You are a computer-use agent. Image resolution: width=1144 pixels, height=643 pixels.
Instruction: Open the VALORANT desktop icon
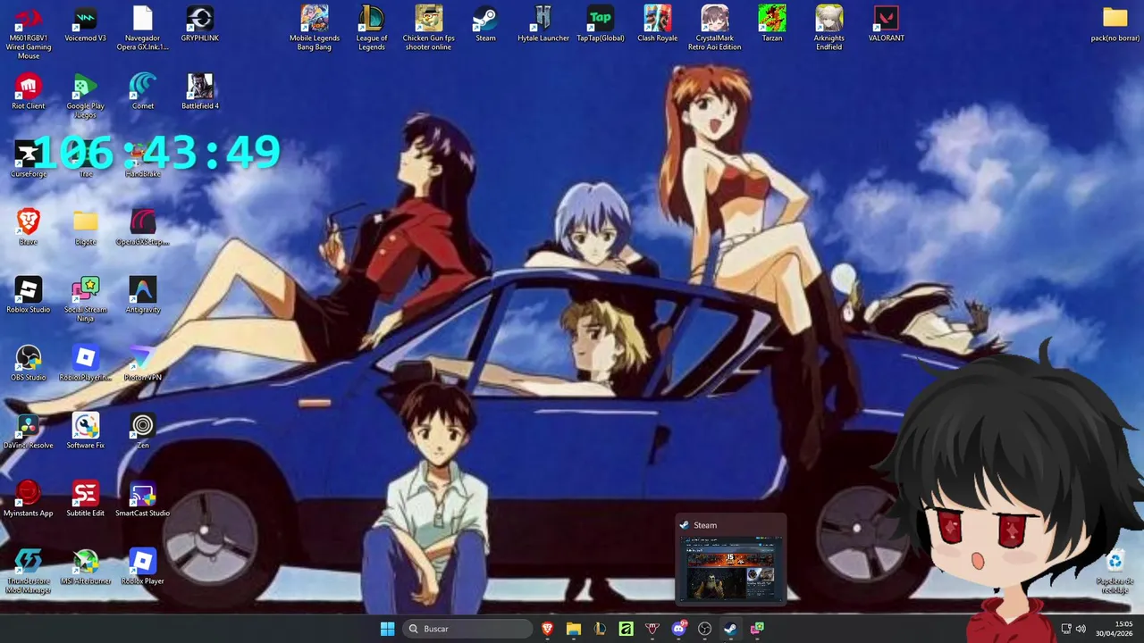(887, 25)
